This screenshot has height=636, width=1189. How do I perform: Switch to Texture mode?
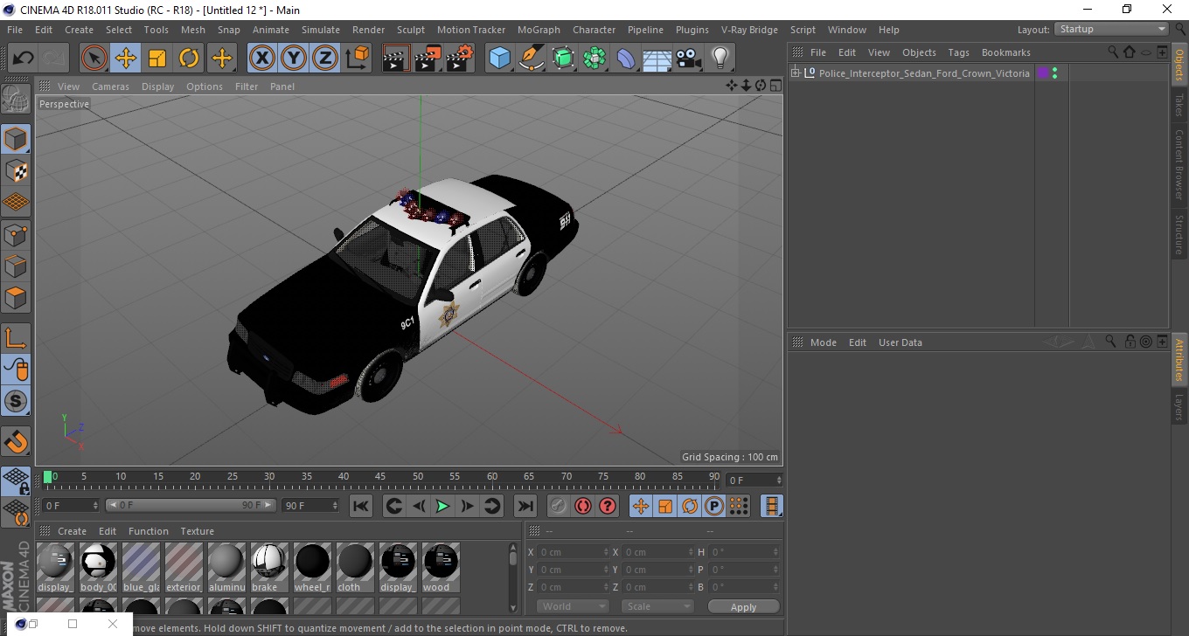click(x=16, y=170)
